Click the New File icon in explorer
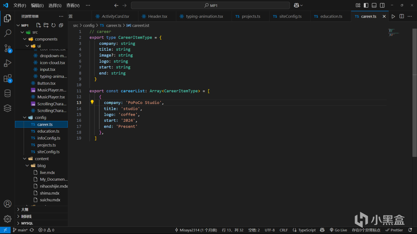Screen dimensions: 417x234 pyautogui.click(x=38, y=25)
